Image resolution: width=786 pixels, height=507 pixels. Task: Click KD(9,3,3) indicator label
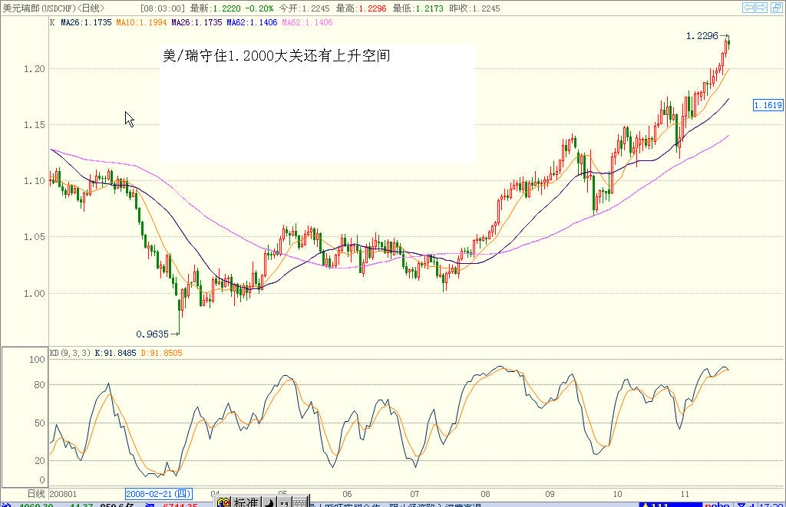70,353
